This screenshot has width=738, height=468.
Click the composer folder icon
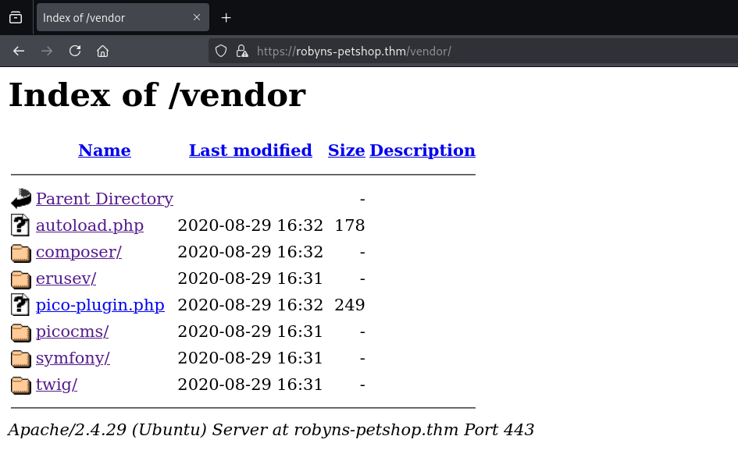pyautogui.click(x=21, y=253)
